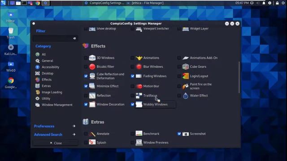Click the Reflection plugin icon
287x161 pixels.
[x=92, y=95]
